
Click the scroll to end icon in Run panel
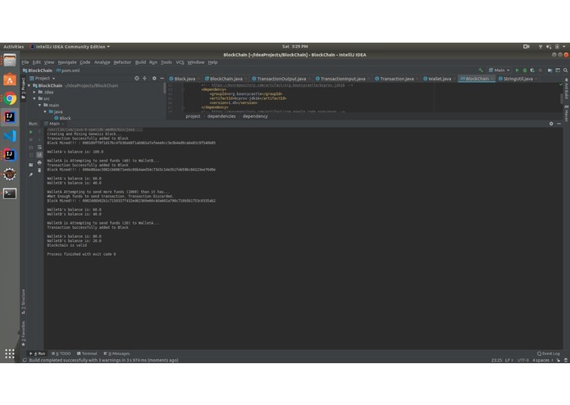pyautogui.click(x=39, y=155)
